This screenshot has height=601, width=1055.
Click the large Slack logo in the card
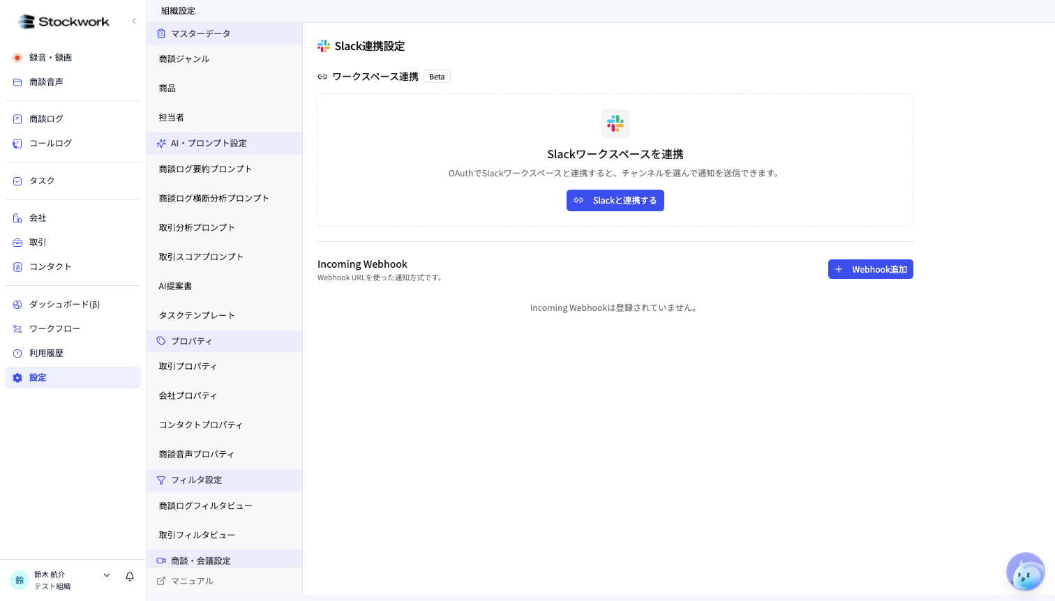coord(615,123)
